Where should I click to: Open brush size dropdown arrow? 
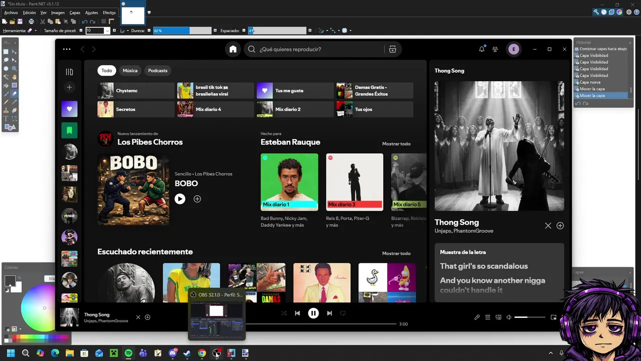coord(107,31)
